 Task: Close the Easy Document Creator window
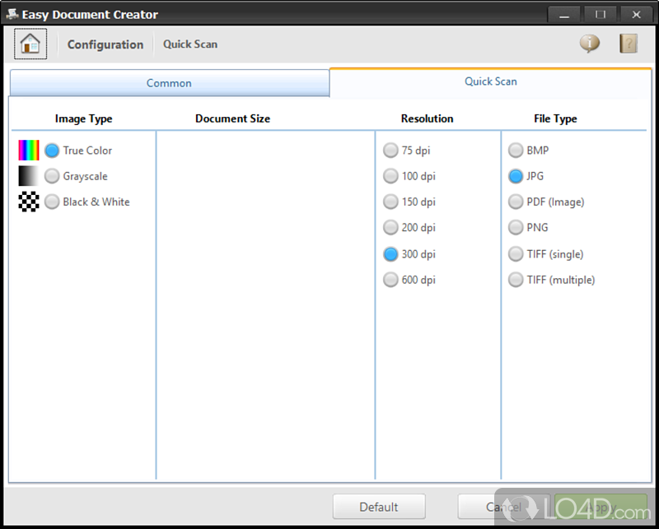point(636,15)
